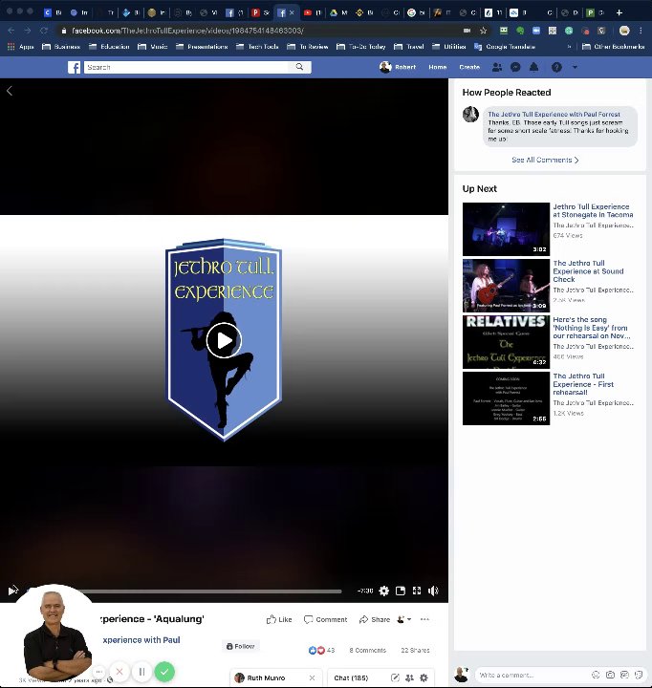Viewport: 652px width, 688px height.
Task: Open Google Translate bookmark
Action: 505,47
